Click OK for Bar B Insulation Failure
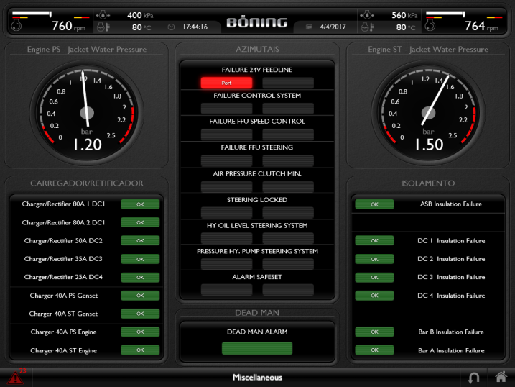 coord(374,332)
